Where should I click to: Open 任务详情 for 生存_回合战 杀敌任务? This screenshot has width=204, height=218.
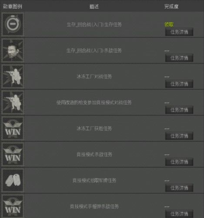click(179, 58)
